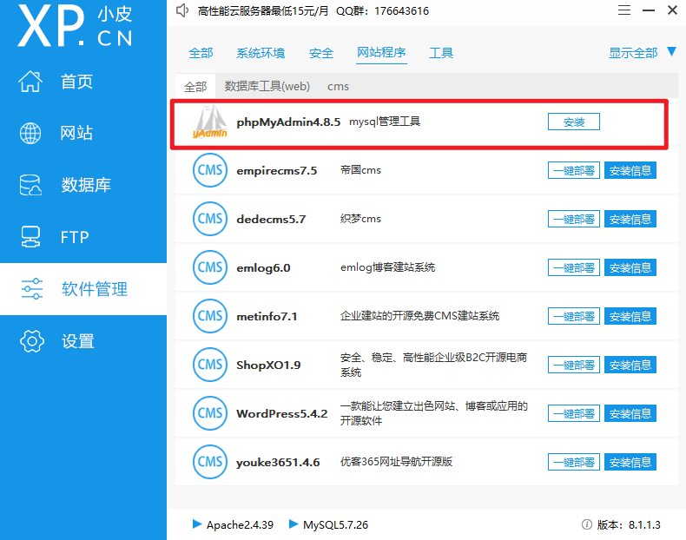Click 安装信息 for youke3651.4.6

tap(630, 462)
